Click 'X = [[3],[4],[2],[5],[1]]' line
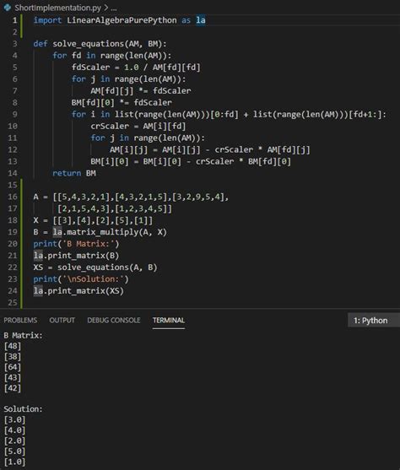Image resolution: width=400 pixels, height=470 pixels. coord(93,220)
